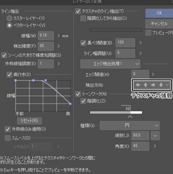The height and width of the screenshot is (174, 173).
Task: Toggle 黒ベタ閾値(B) checkbox
Action: pos(83,43)
